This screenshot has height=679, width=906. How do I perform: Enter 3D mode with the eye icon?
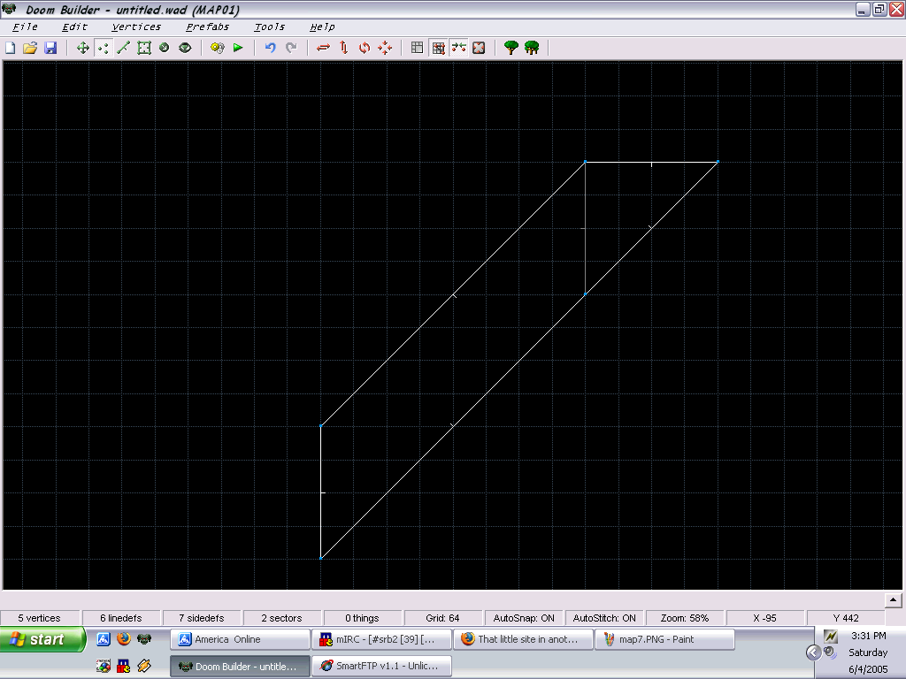point(185,48)
